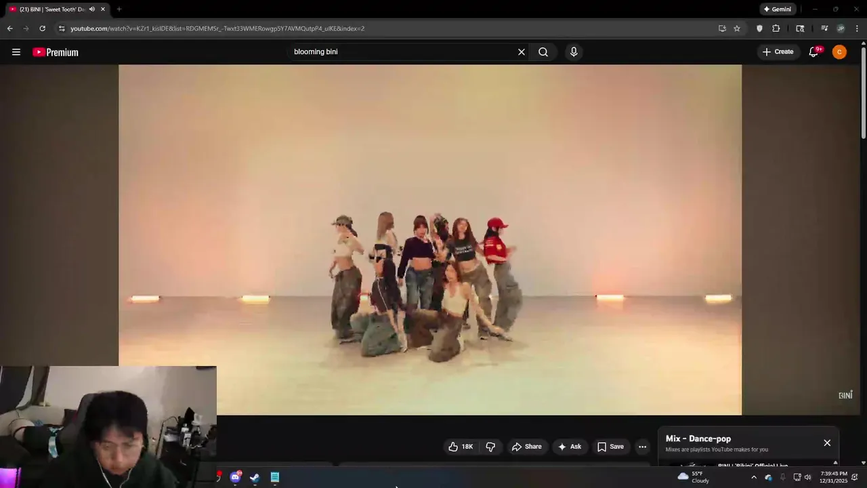This screenshot has width=867, height=488.
Task: Start voice search with the microphone
Action: 574,52
